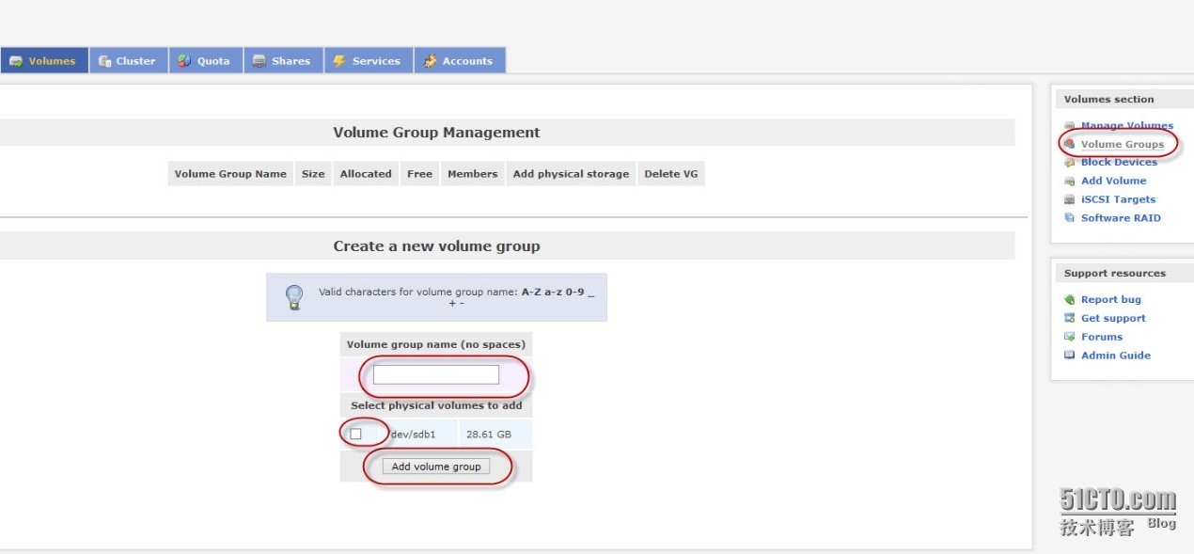Click the Add volume group button

pyautogui.click(x=436, y=467)
